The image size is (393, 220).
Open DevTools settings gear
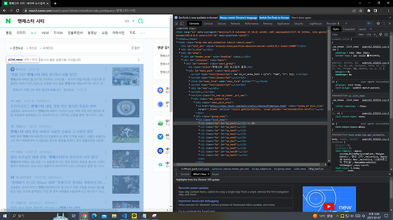pyautogui.click(x=378, y=24)
